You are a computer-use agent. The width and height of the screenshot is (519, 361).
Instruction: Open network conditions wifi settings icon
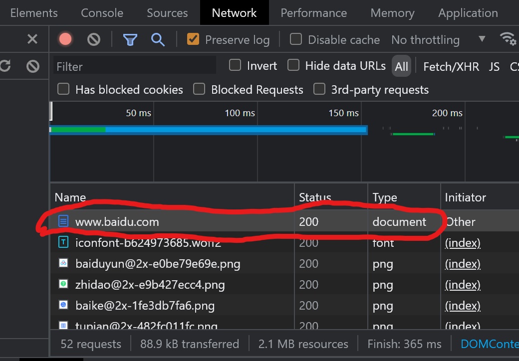pos(508,39)
